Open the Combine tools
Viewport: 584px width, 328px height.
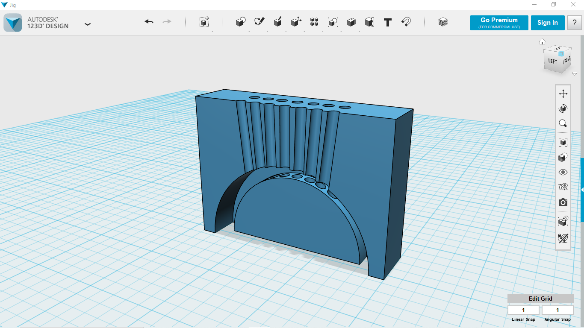(x=351, y=22)
